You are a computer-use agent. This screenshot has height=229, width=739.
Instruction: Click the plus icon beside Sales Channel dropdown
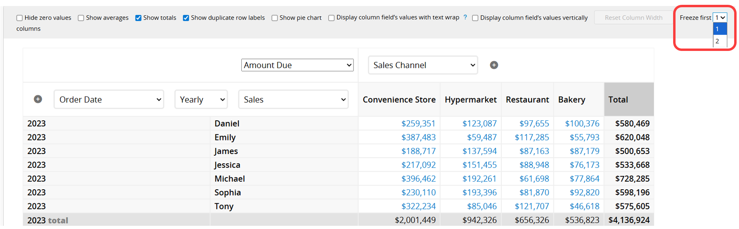click(x=494, y=65)
